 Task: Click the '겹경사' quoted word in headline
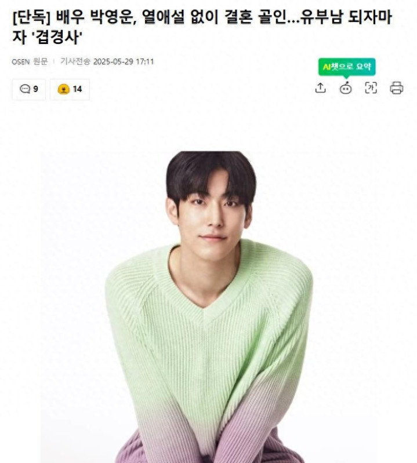pos(56,38)
